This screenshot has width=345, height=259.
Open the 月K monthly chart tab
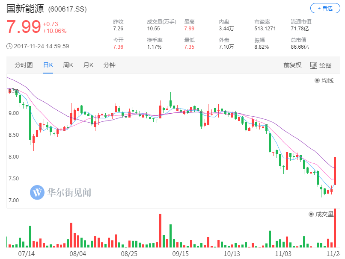[88, 65]
